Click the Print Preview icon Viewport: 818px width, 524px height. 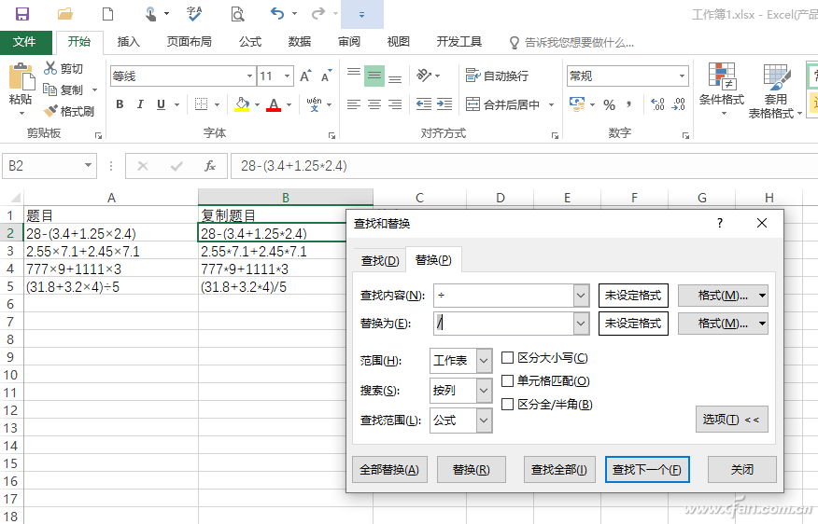[237, 14]
